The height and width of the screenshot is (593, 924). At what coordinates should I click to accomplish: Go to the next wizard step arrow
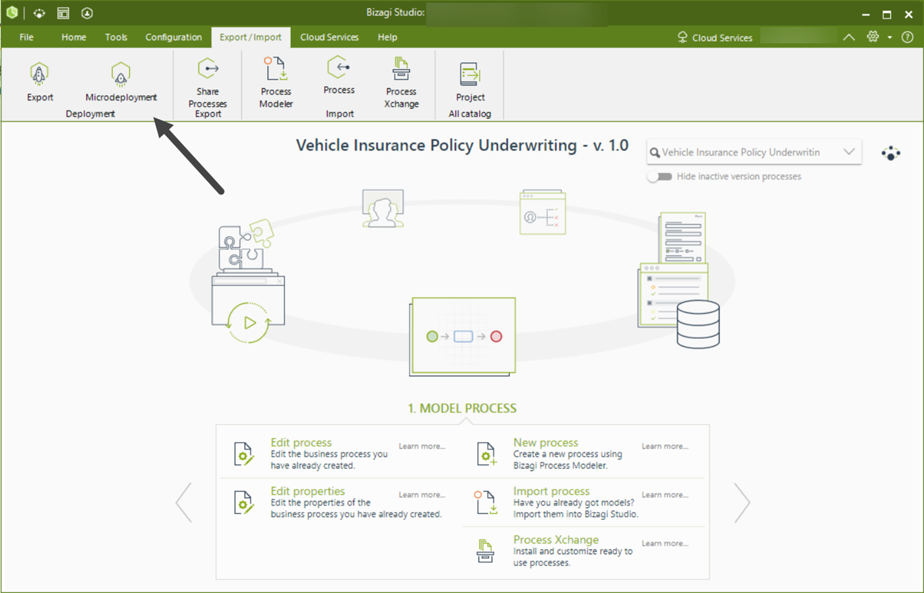tap(742, 502)
